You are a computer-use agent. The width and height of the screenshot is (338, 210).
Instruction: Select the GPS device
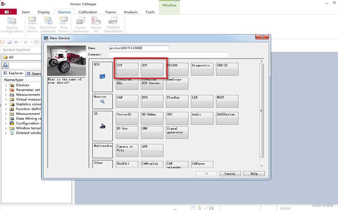tap(177, 118)
